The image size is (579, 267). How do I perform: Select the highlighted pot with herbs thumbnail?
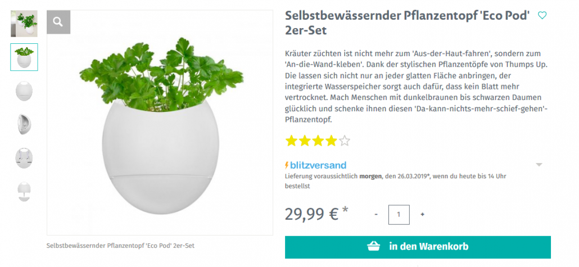click(x=24, y=57)
